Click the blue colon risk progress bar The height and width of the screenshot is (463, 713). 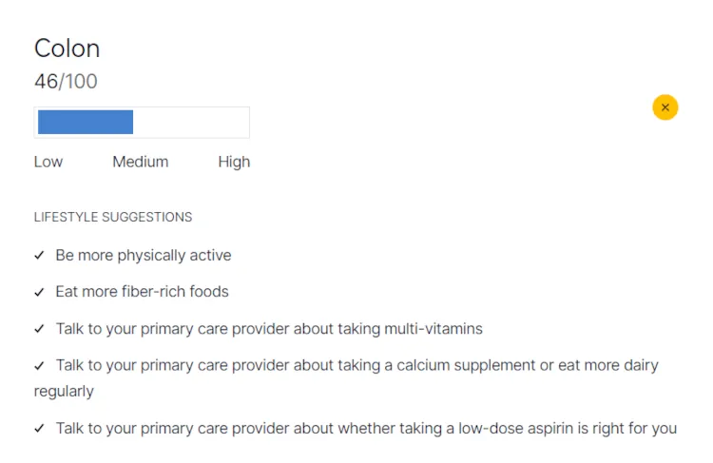(86, 122)
